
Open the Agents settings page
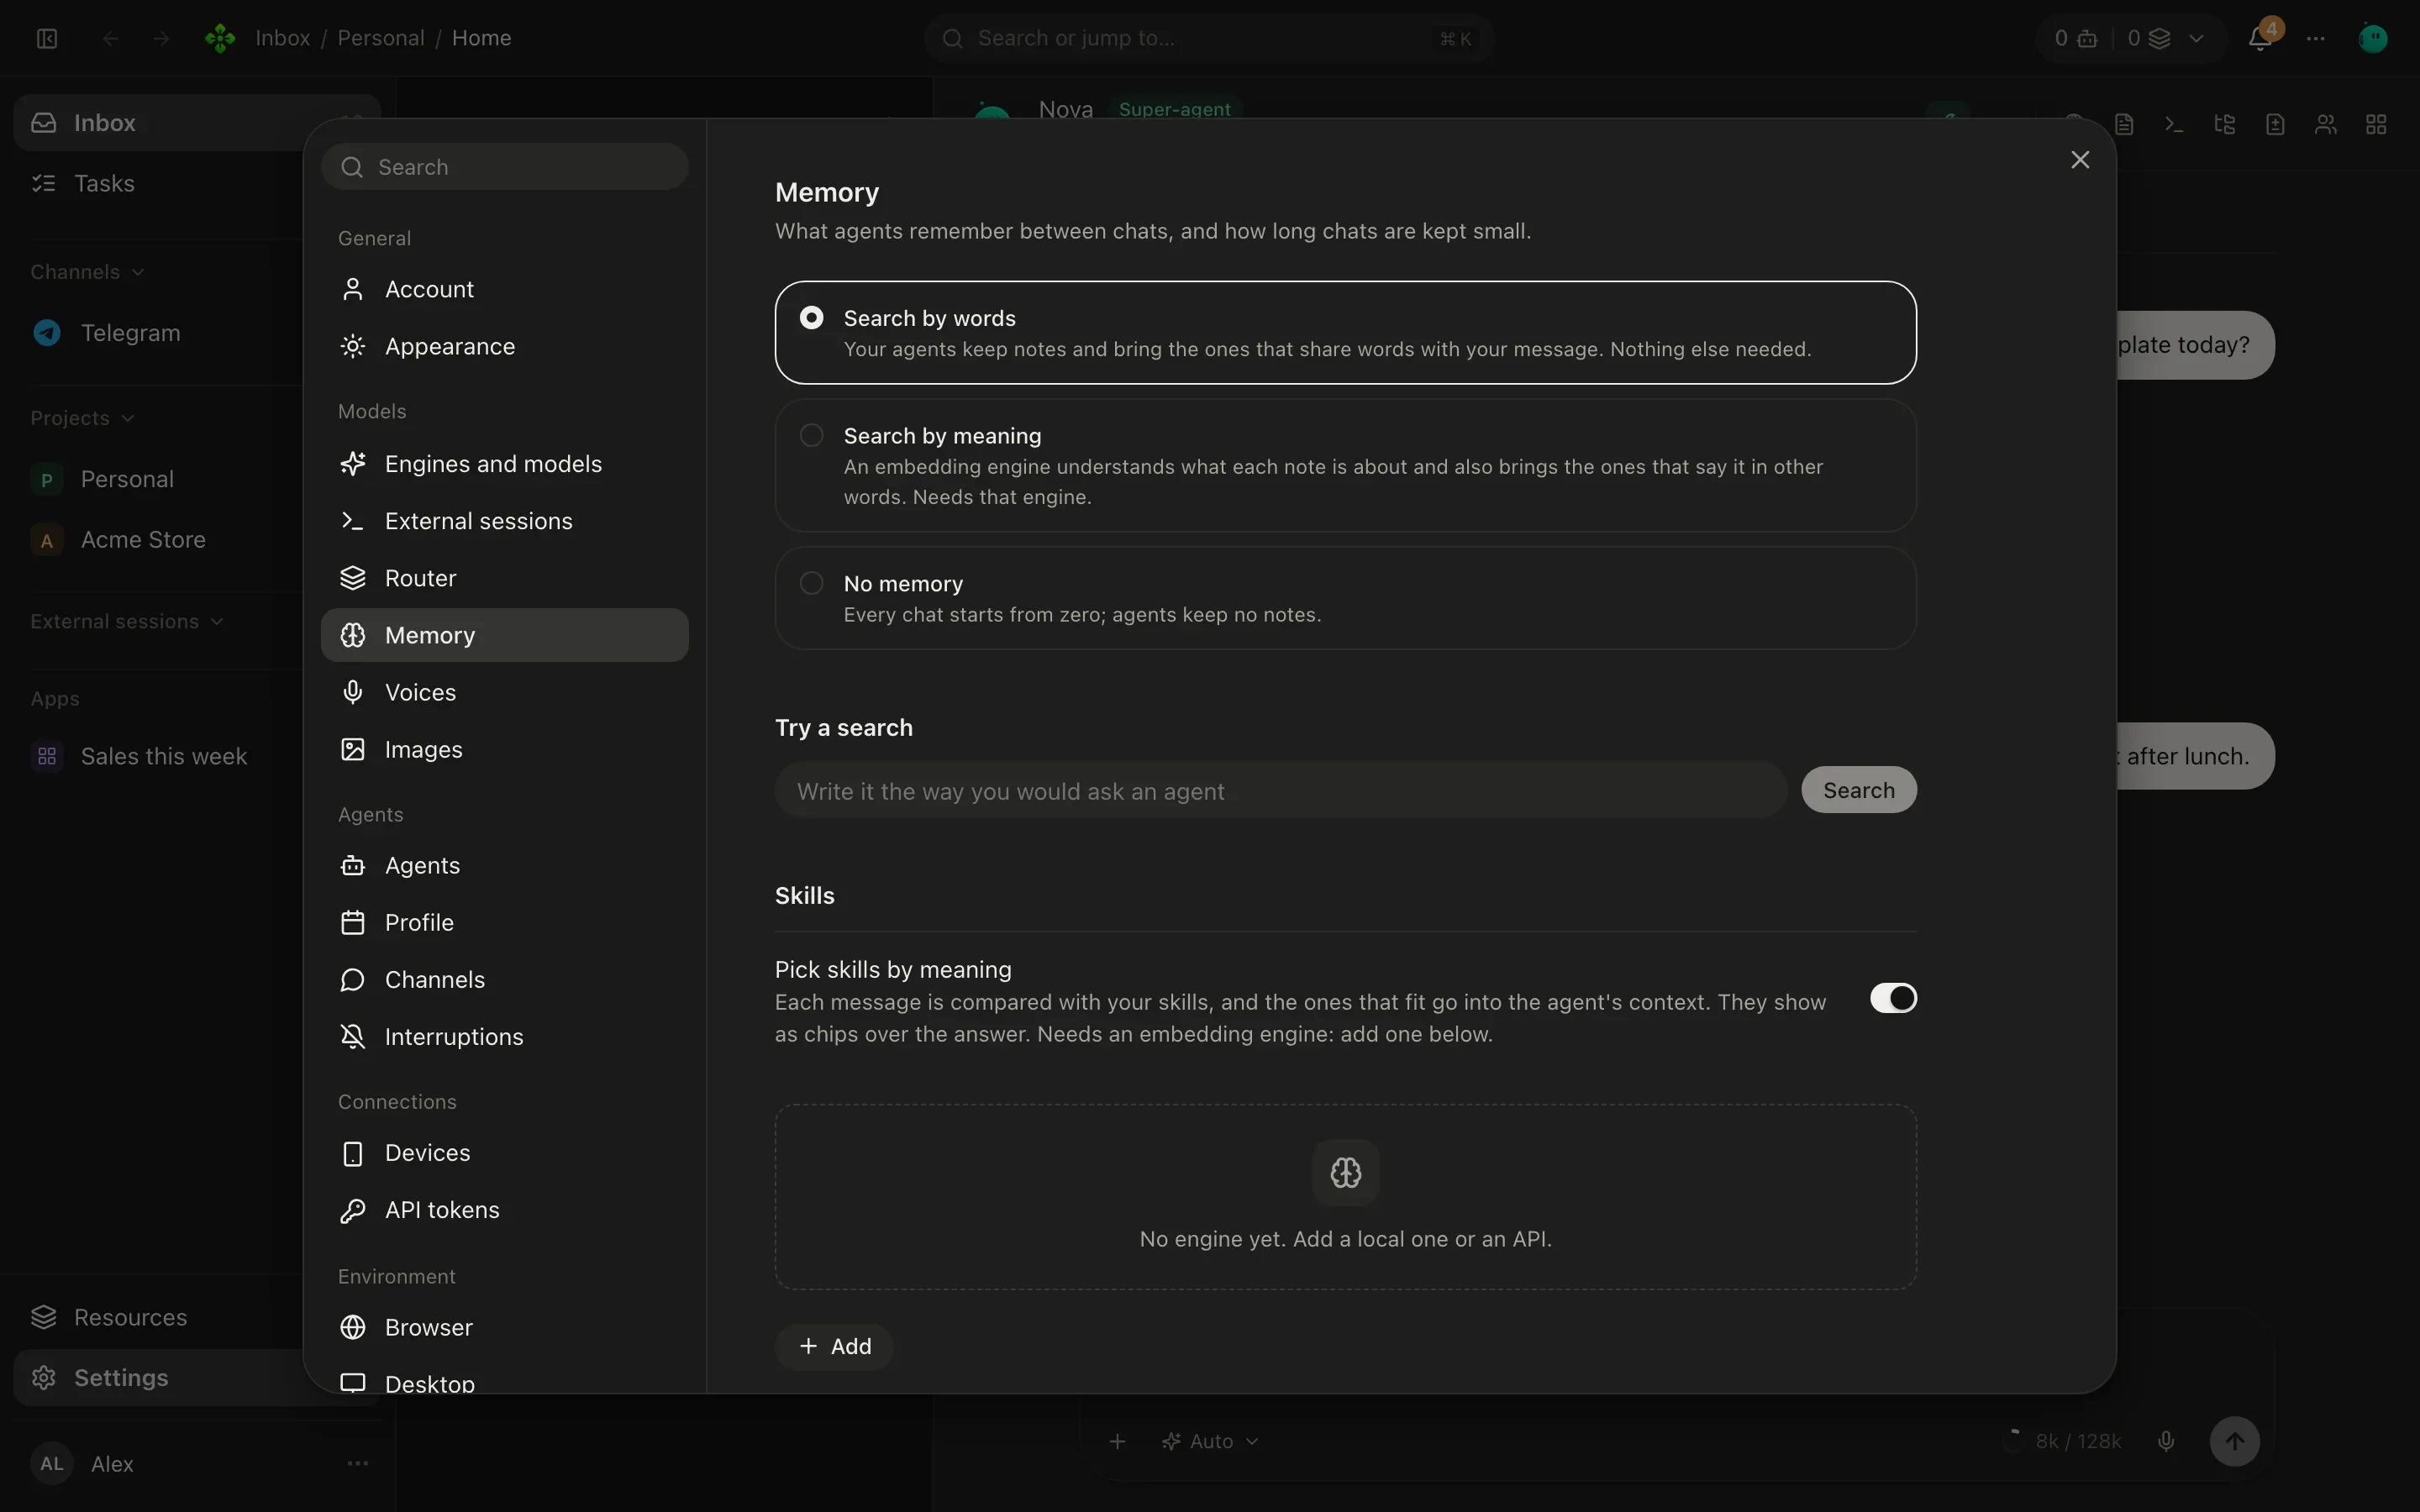pos(504,865)
